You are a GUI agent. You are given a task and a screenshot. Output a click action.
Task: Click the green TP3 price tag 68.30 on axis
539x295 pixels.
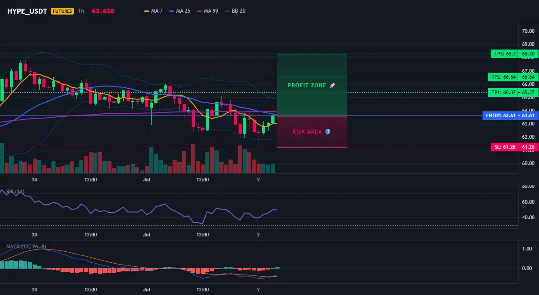click(x=529, y=54)
